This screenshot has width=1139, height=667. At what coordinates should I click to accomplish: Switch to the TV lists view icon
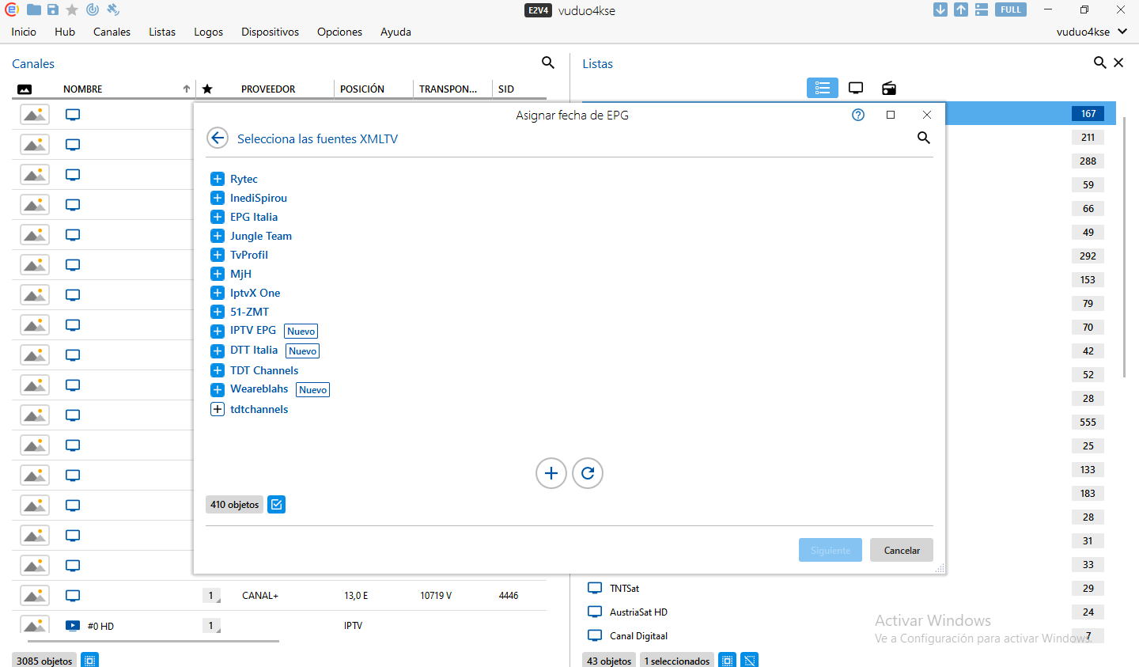(856, 88)
